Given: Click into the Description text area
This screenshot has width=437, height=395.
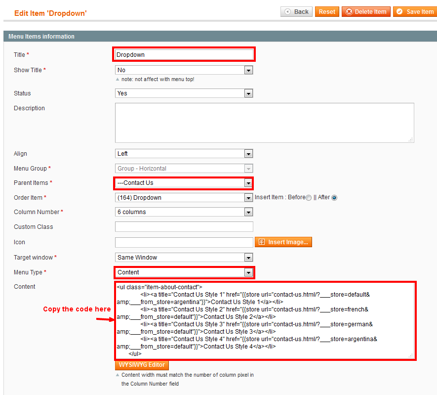Looking at the screenshot, I should click(x=265, y=123).
